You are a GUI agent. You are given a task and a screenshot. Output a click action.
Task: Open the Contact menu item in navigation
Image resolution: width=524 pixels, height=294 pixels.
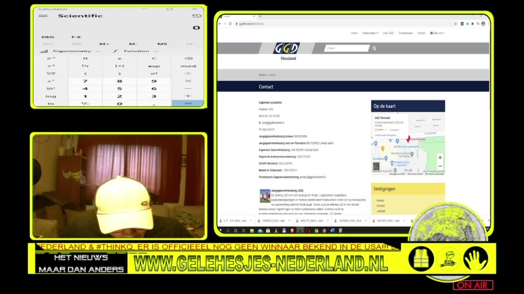[421, 33]
